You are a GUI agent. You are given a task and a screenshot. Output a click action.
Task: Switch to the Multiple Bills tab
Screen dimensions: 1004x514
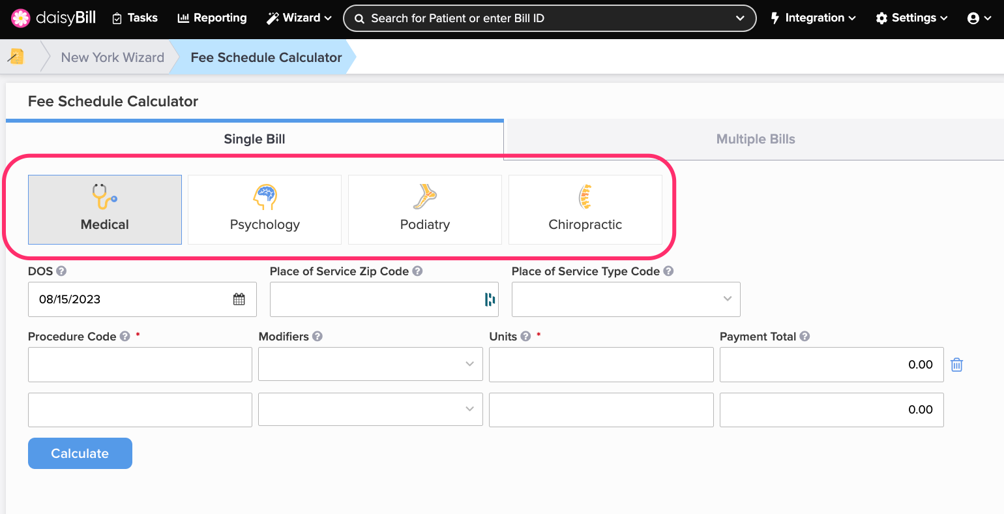[755, 139]
